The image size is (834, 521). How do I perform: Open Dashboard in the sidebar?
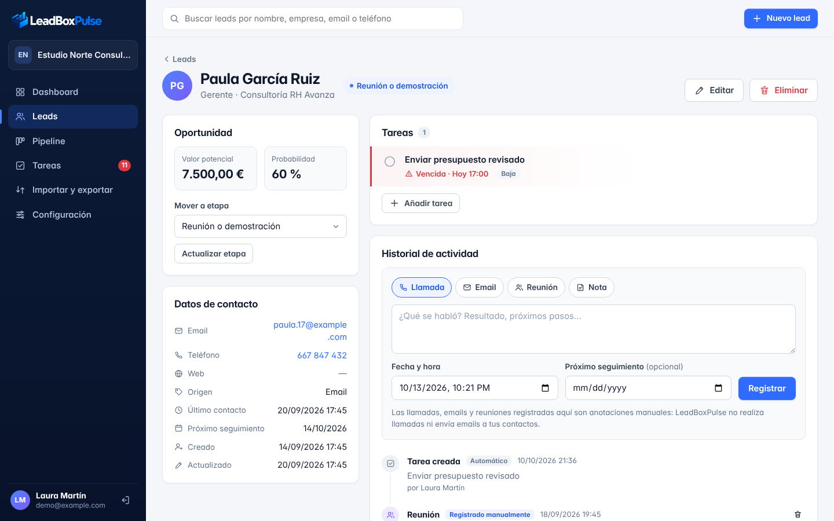coord(73,92)
